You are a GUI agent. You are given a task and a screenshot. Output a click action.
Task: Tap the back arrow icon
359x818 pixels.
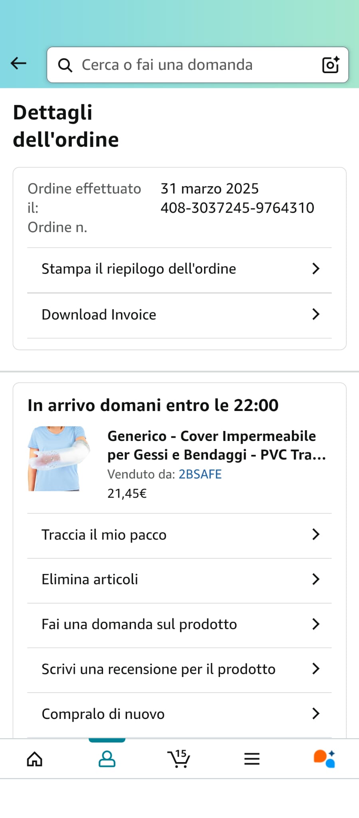point(18,63)
